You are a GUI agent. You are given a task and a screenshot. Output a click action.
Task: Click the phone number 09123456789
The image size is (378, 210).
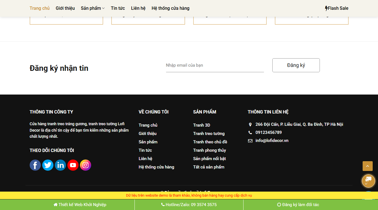pos(269,132)
